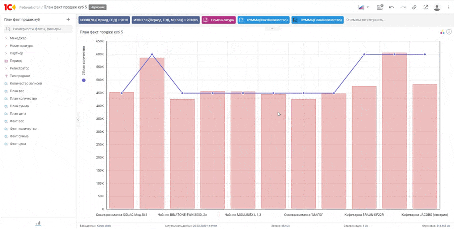Viewport: 459px width, 235px height.
Task: Open the three-dot more menu
Action: click(x=448, y=8)
